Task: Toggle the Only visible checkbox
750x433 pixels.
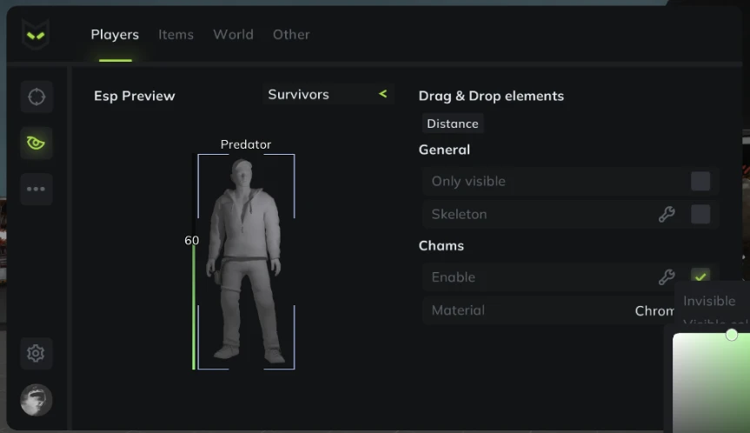Action: click(x=700, y=182)
